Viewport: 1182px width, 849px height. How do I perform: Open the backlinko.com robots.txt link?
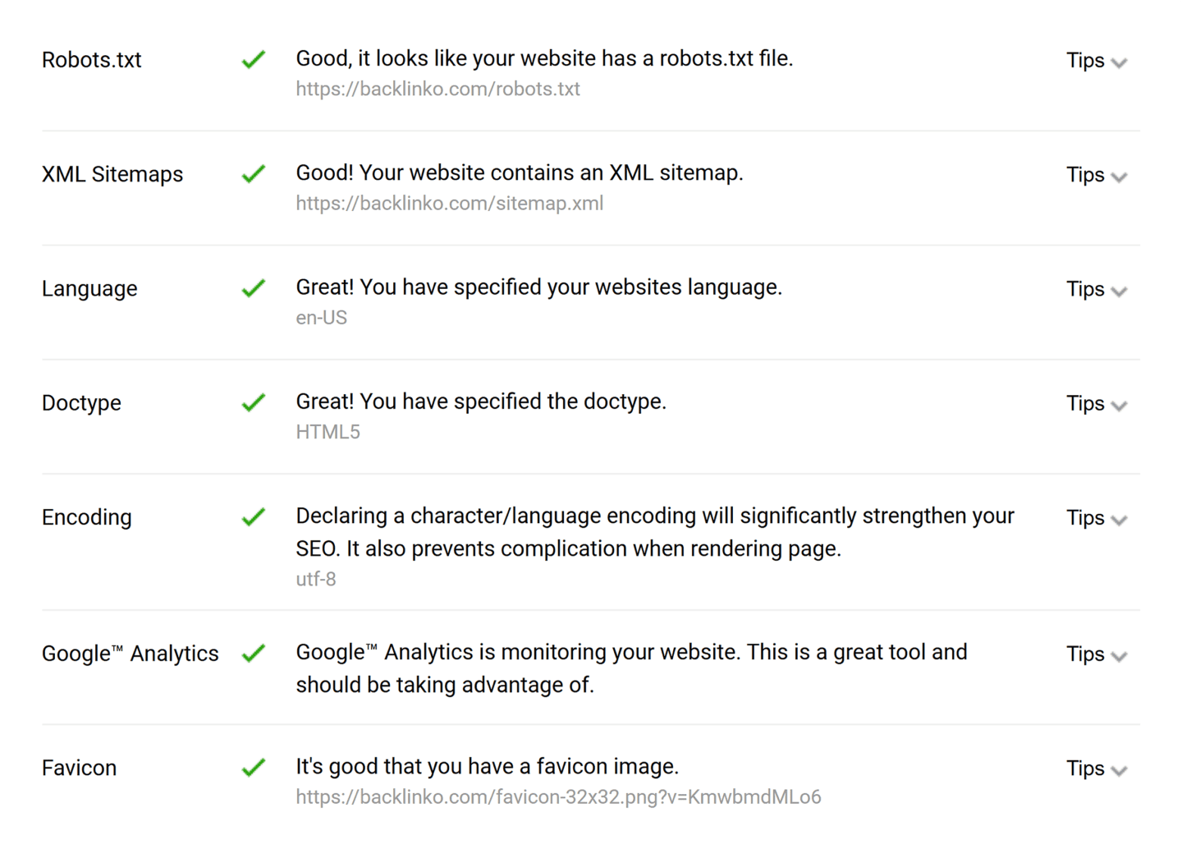point(438,89)
